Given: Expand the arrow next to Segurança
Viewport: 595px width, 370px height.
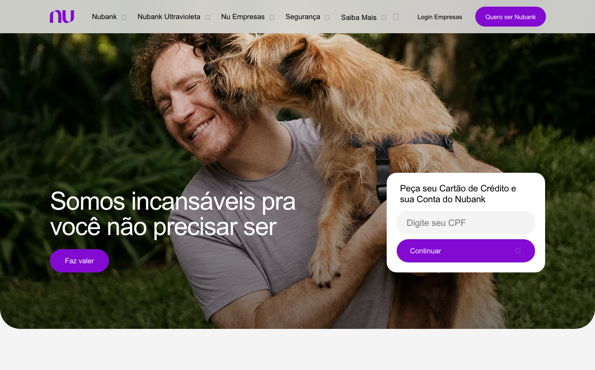Looking at the screenshot, I should pos(327,17).
